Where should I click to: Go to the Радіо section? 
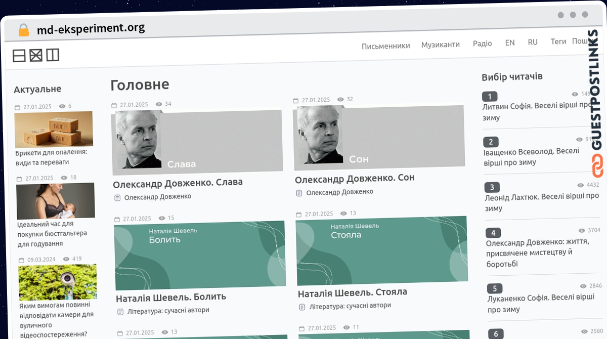pyautogui.click(x=483, y=44)
